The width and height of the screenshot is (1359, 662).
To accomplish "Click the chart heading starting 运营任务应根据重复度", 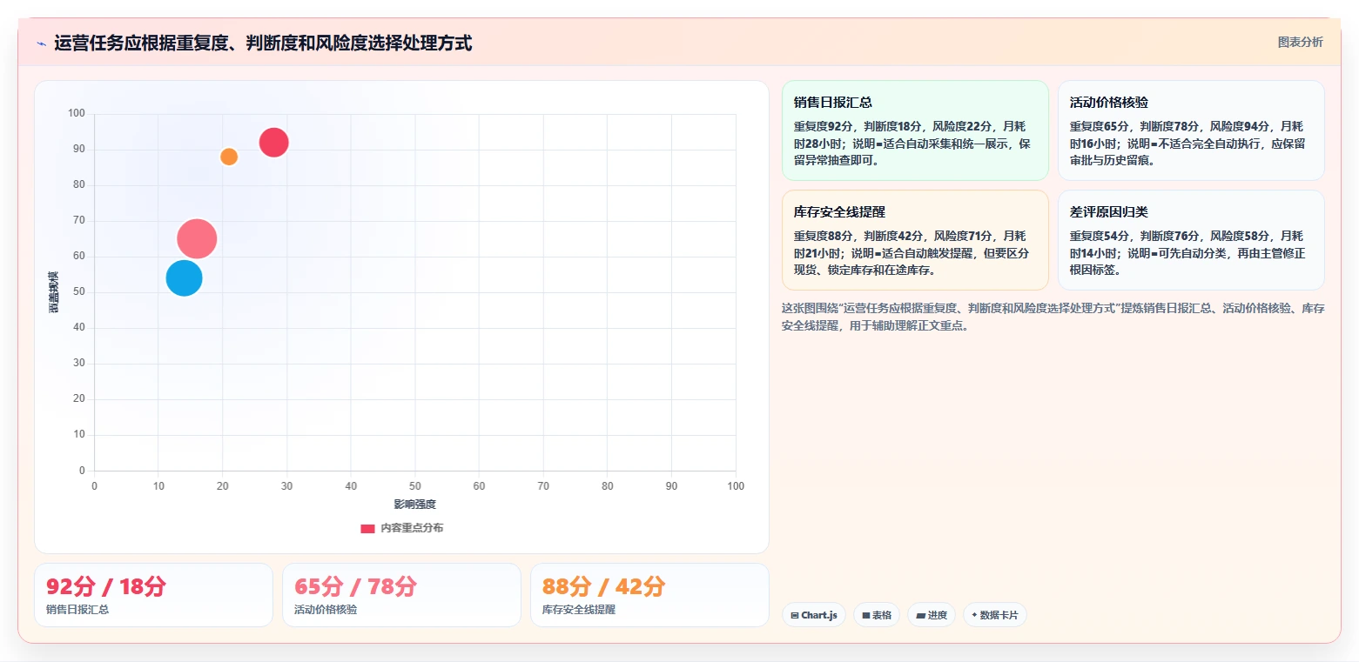I will [x=263, y=43].
